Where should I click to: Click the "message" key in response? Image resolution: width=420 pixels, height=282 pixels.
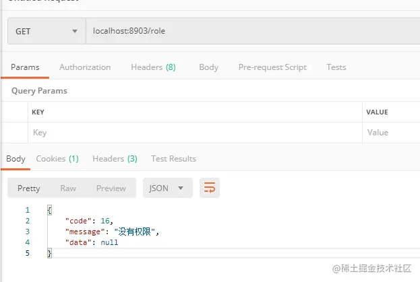85,232
